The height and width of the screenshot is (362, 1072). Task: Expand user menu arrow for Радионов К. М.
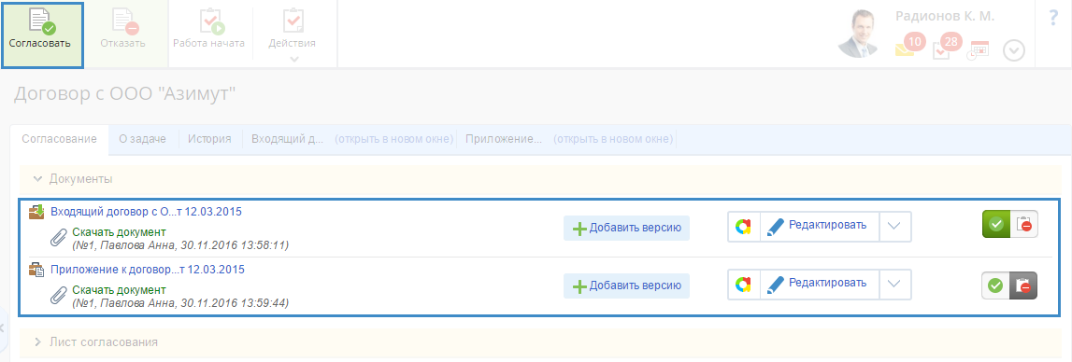(1014, 50)
